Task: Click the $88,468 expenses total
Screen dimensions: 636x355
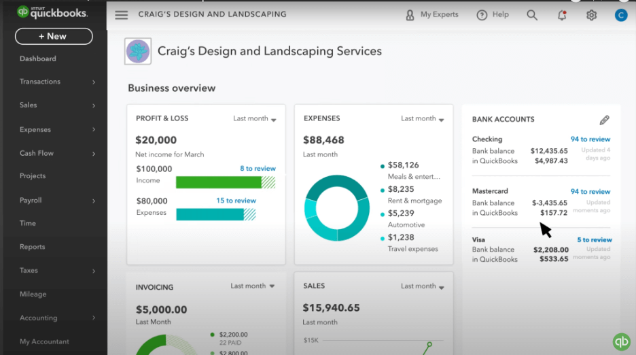Action: (x=323, y=140)
